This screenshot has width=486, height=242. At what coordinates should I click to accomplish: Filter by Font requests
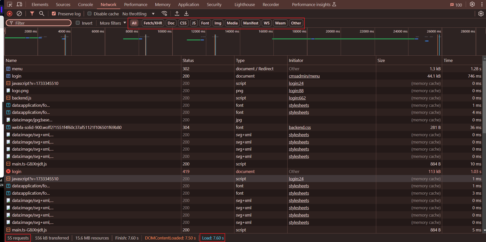click(205, 23)
